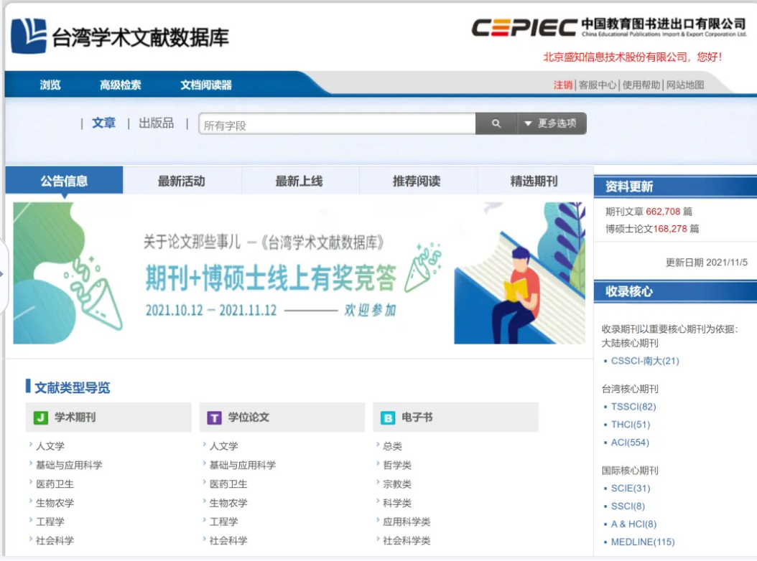This screenshot has height=561, width=757.
Task: Expand the left edge side panel arrow
Action: click(3, 274)
